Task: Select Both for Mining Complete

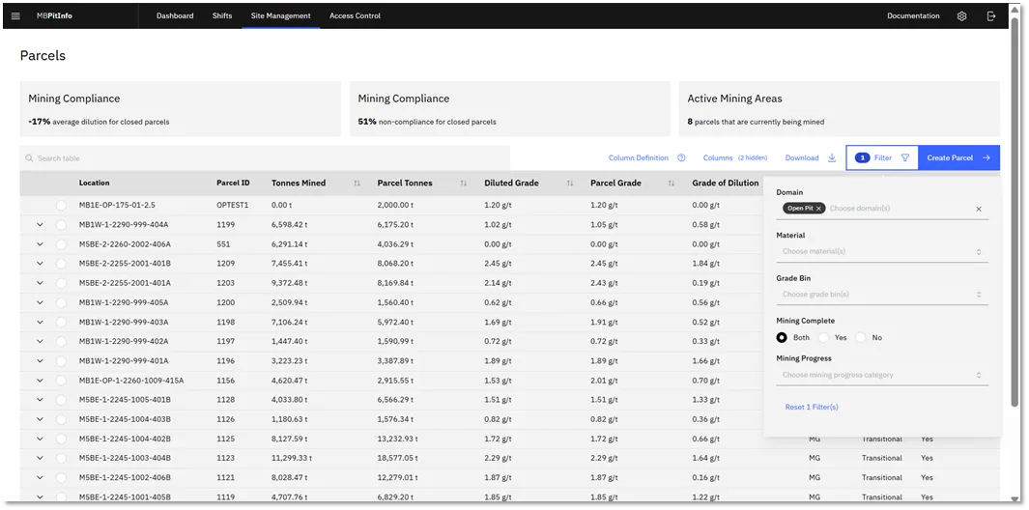Action: coord(782,337)
